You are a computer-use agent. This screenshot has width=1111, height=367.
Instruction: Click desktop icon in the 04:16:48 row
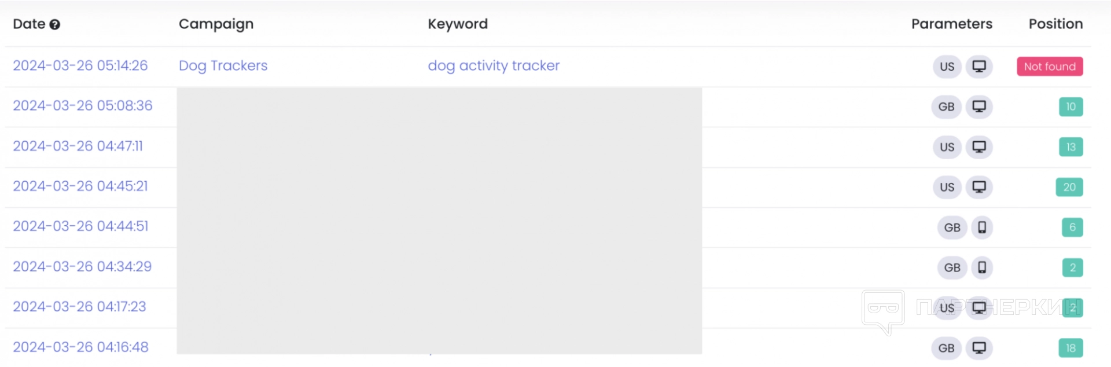(978, 348)
